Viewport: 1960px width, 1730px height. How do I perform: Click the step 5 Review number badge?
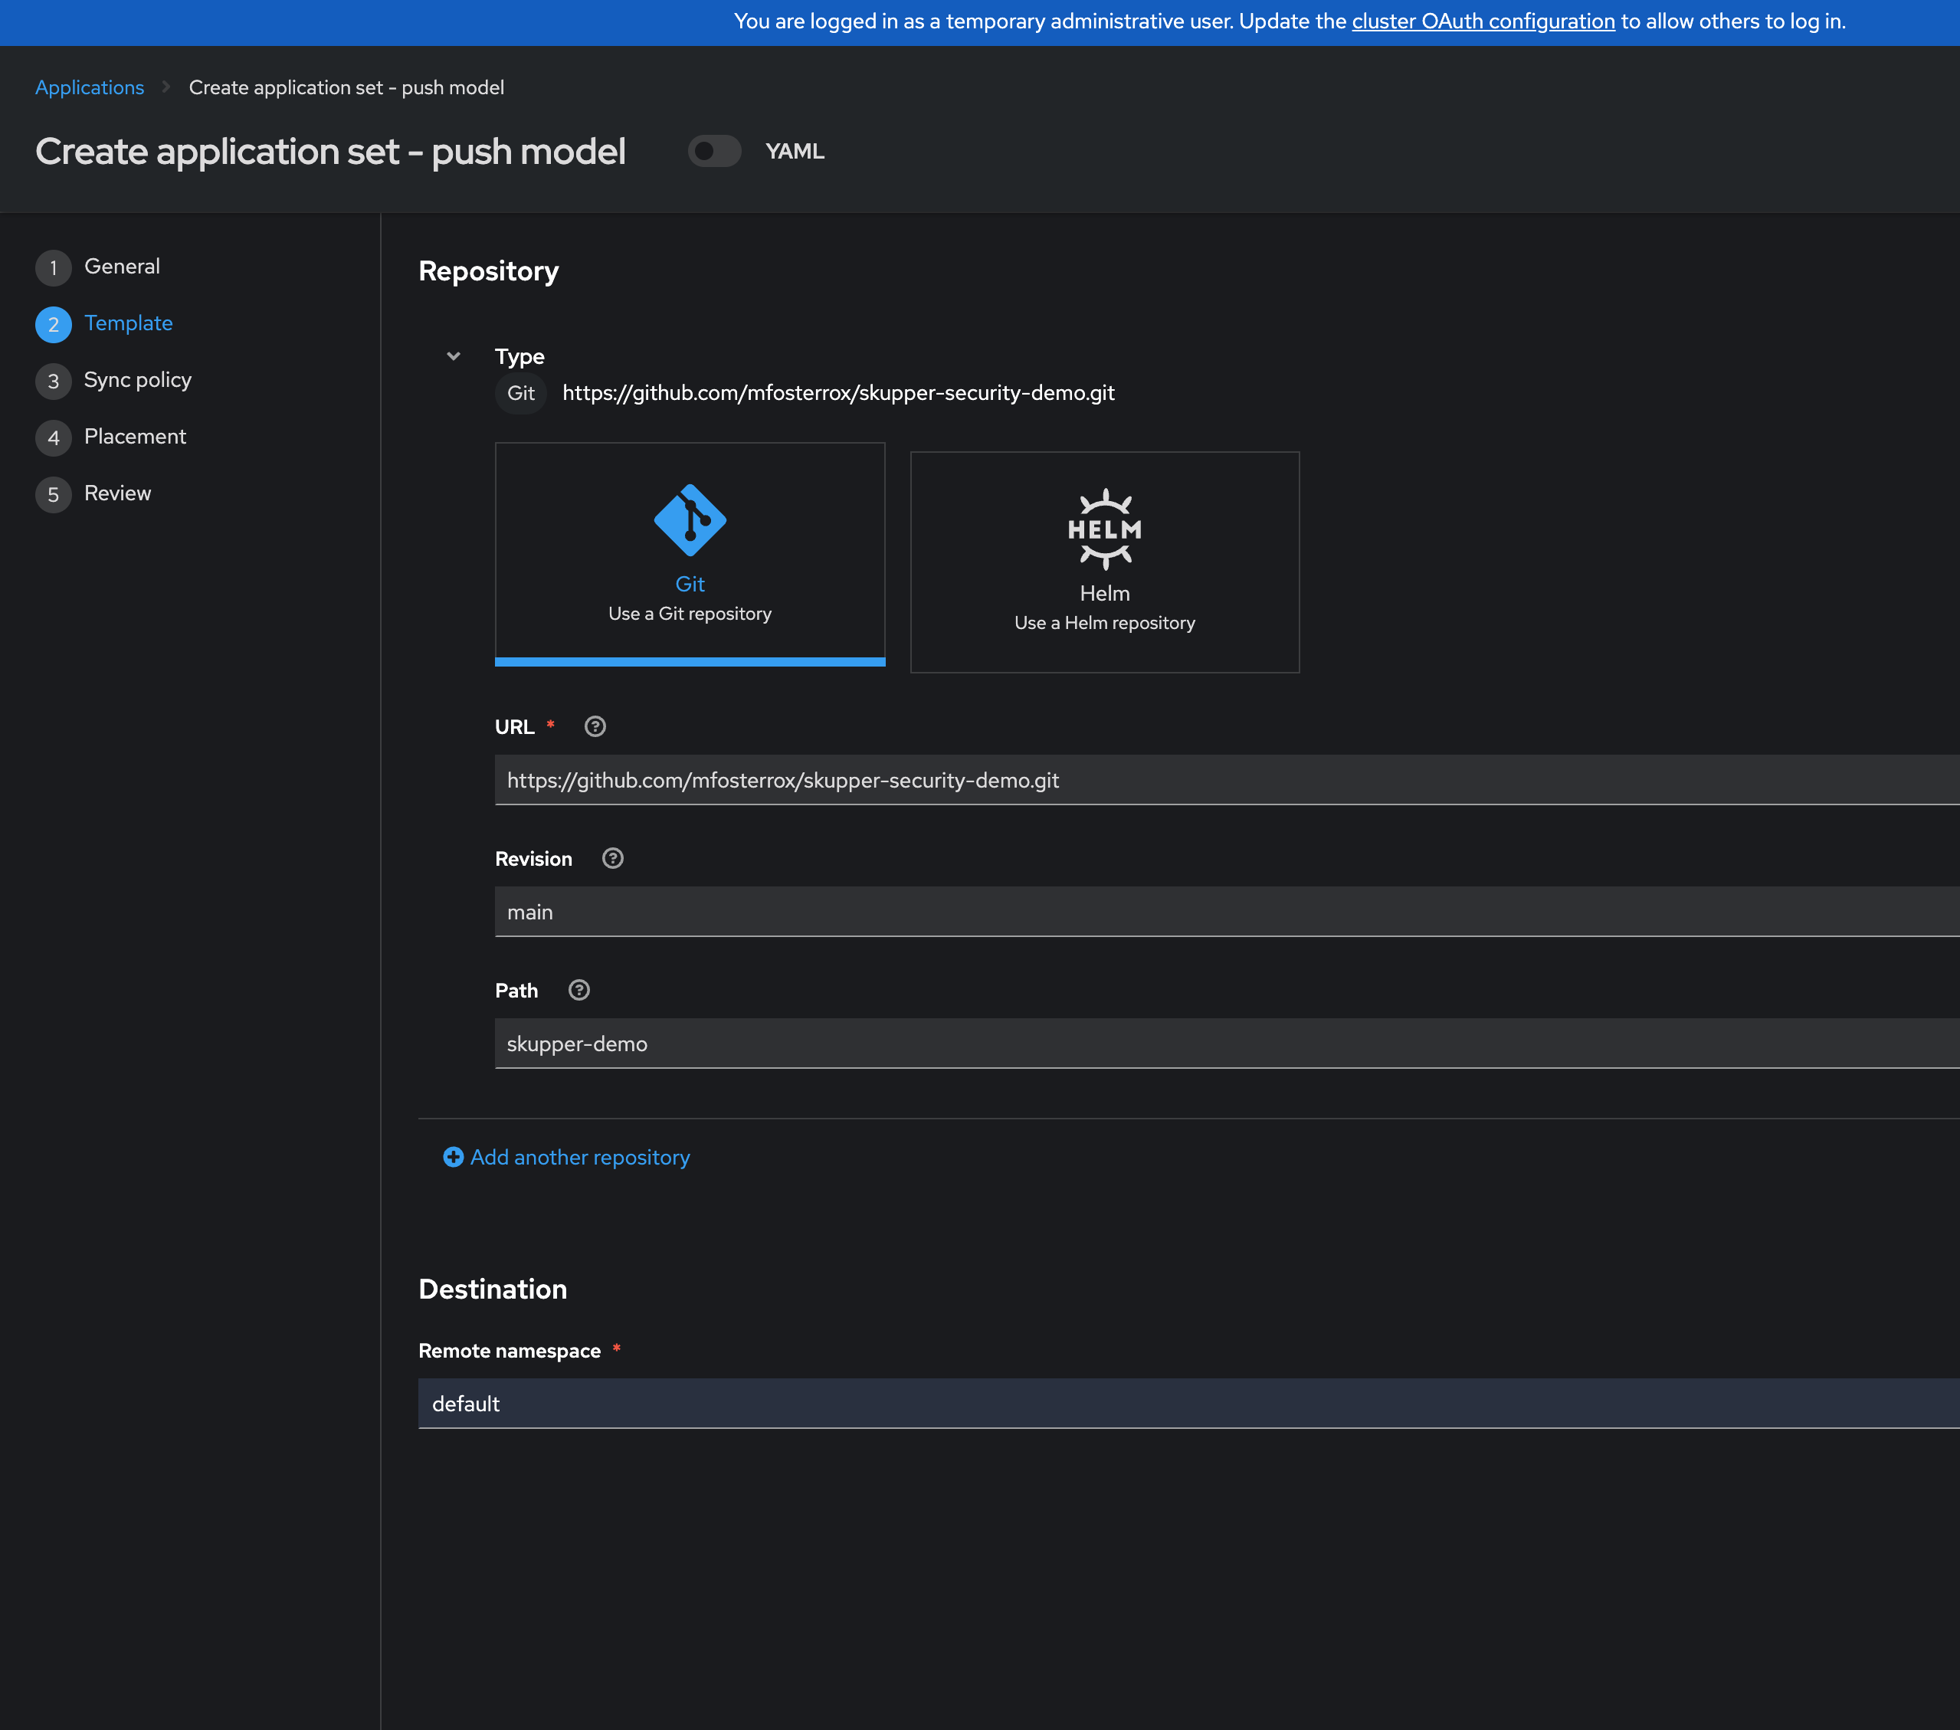(54, 495)
